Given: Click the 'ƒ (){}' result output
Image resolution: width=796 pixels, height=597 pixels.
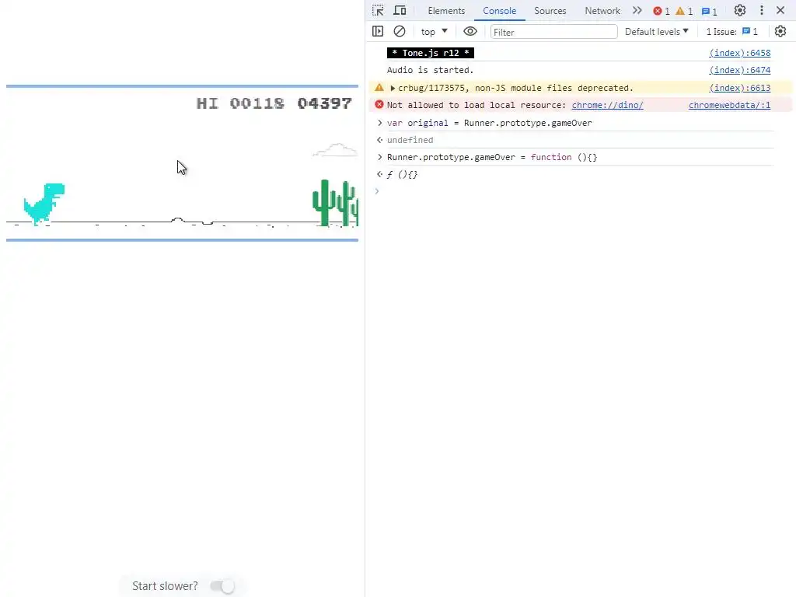Looking at the screenshot, I should point(402,175).
